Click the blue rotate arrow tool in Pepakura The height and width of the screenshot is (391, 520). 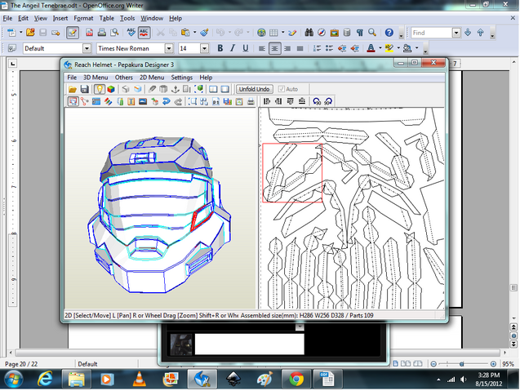pyautogui.click(x=167, y=101)
